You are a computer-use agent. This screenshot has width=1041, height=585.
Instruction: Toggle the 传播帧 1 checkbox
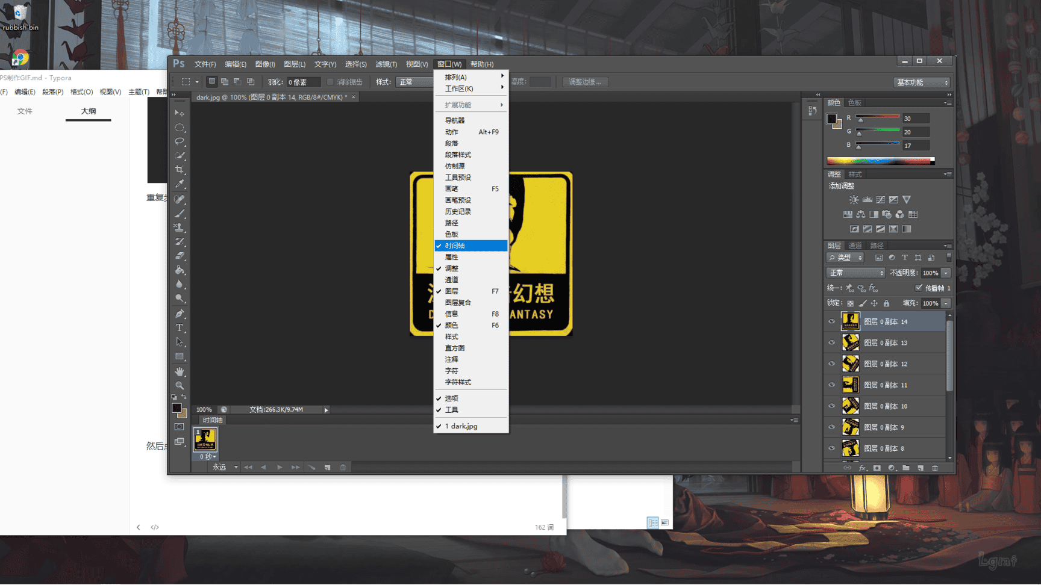(x=919, y=288)
